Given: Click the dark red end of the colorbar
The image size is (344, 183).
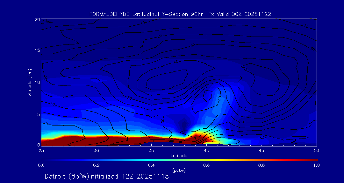Looking at the screenshot, I should (314, 160).
